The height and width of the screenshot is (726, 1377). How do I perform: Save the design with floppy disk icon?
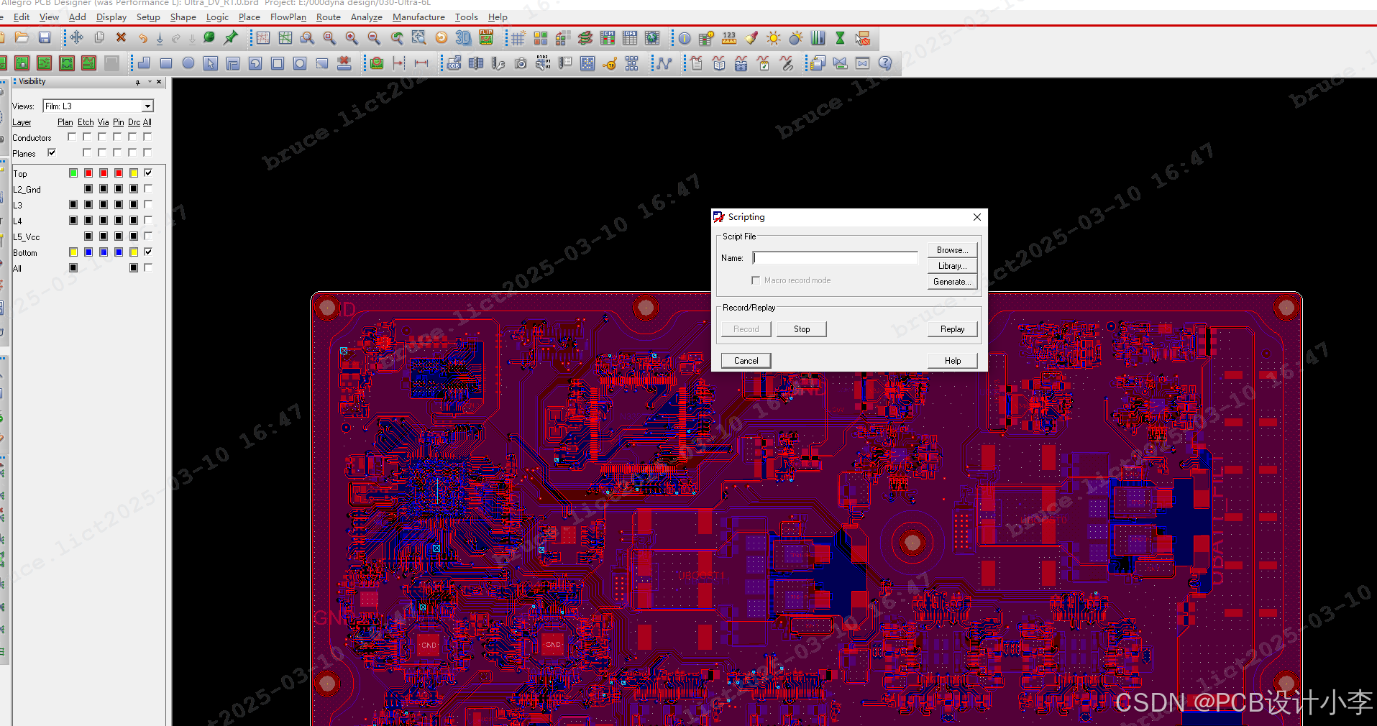[45, 37]
